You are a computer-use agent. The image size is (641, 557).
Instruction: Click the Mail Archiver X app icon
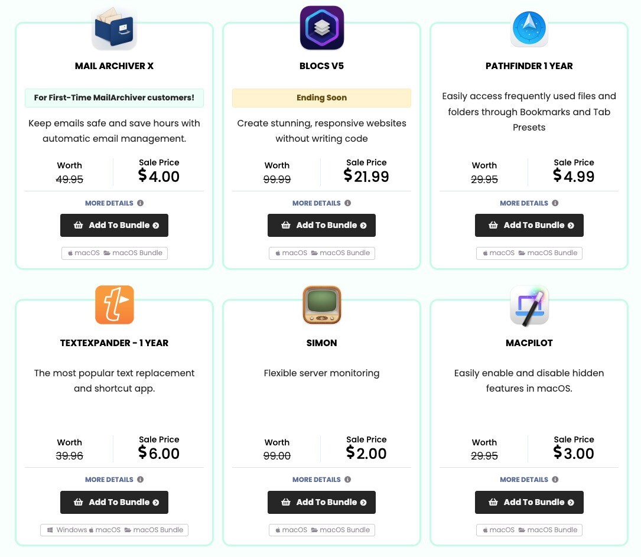[x=114, y=27]
